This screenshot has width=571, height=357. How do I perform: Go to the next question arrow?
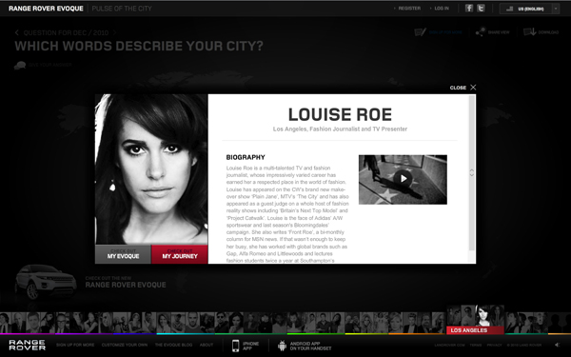tap(114, 32)
